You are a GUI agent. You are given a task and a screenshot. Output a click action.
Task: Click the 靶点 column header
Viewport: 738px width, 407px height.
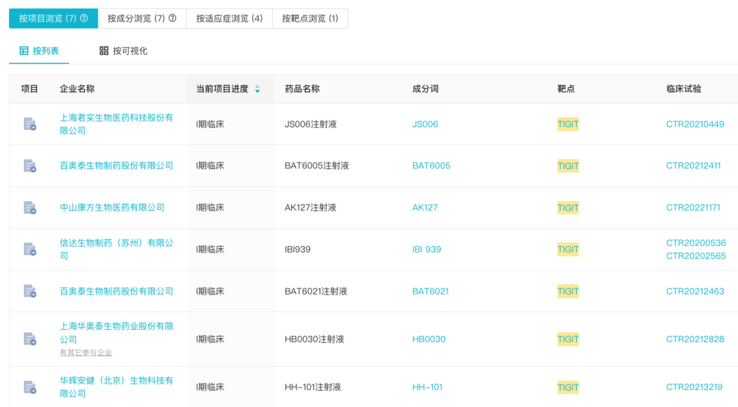(x=566, y=89)
